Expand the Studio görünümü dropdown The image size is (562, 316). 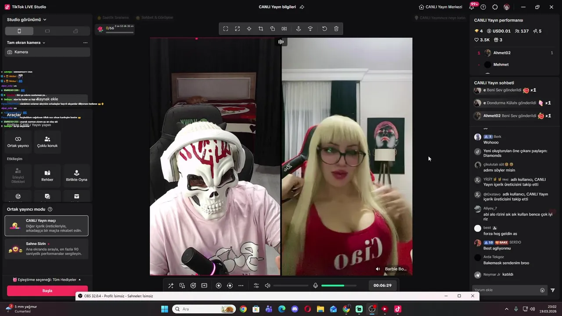tap(27, 19)
